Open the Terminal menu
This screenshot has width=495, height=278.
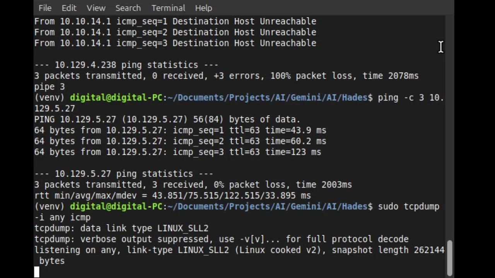click(168, 8)
